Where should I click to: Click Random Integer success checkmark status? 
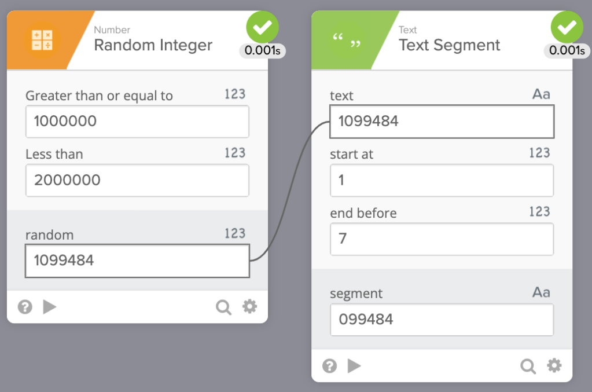pyautogui.click(x=262, y=27)
